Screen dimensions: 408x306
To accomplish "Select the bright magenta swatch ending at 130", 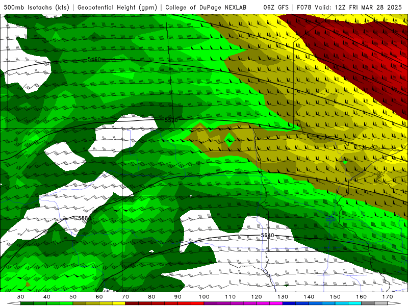I will (x=276, y=303).
